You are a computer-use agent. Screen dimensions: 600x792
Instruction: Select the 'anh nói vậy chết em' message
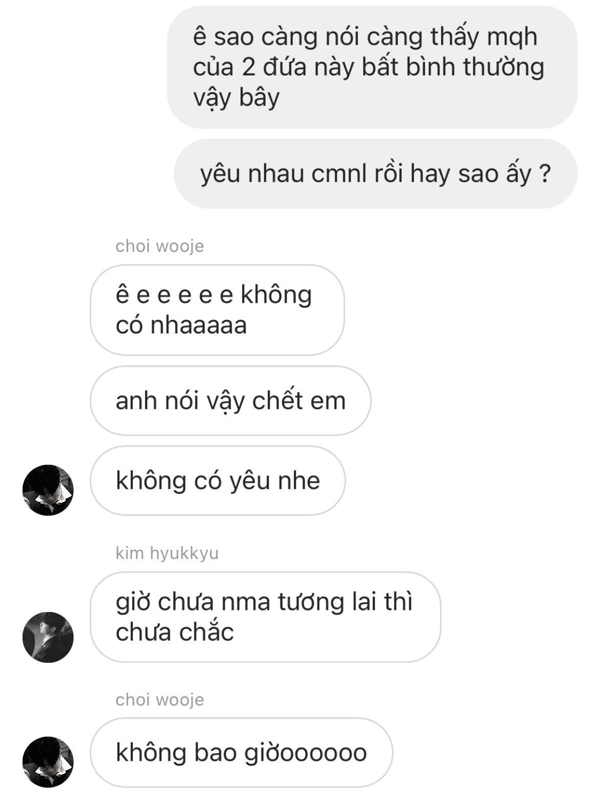click(230, 401)
